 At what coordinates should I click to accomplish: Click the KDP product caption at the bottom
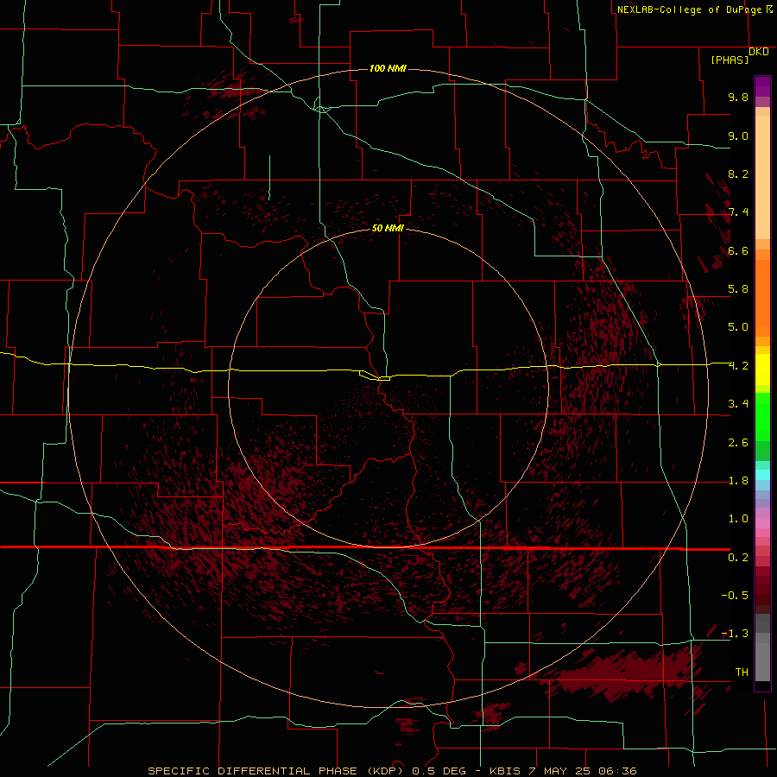(392, 771)
